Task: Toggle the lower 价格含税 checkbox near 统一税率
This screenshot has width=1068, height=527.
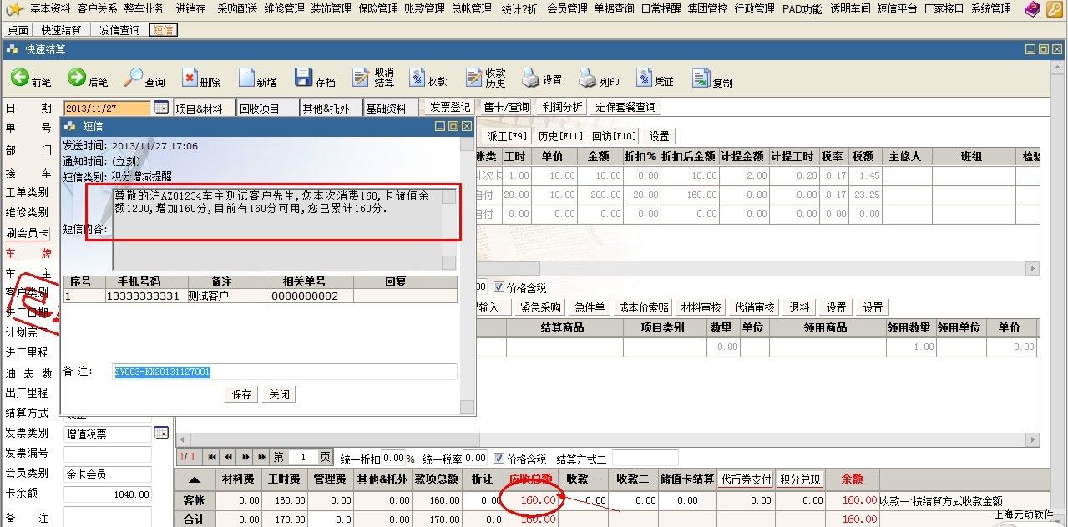Action: (x=499, y=459)
